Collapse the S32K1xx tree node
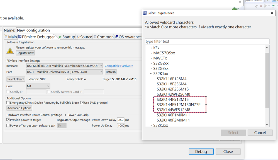This screenshot has width=278, height=160. click(x=151, y=74)
